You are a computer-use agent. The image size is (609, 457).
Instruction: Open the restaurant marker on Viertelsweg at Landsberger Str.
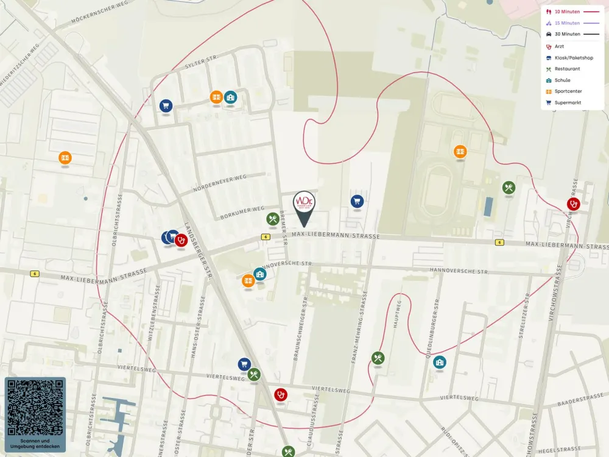pyautogui.click(x=254, y=375)
